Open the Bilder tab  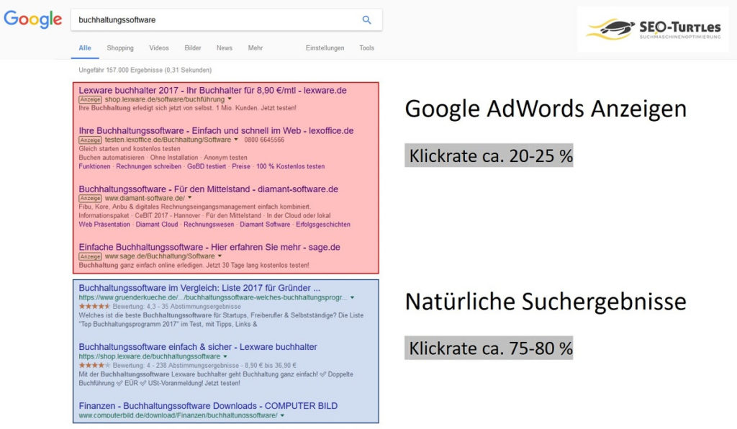pyautogui.click(x=193, y=48)
